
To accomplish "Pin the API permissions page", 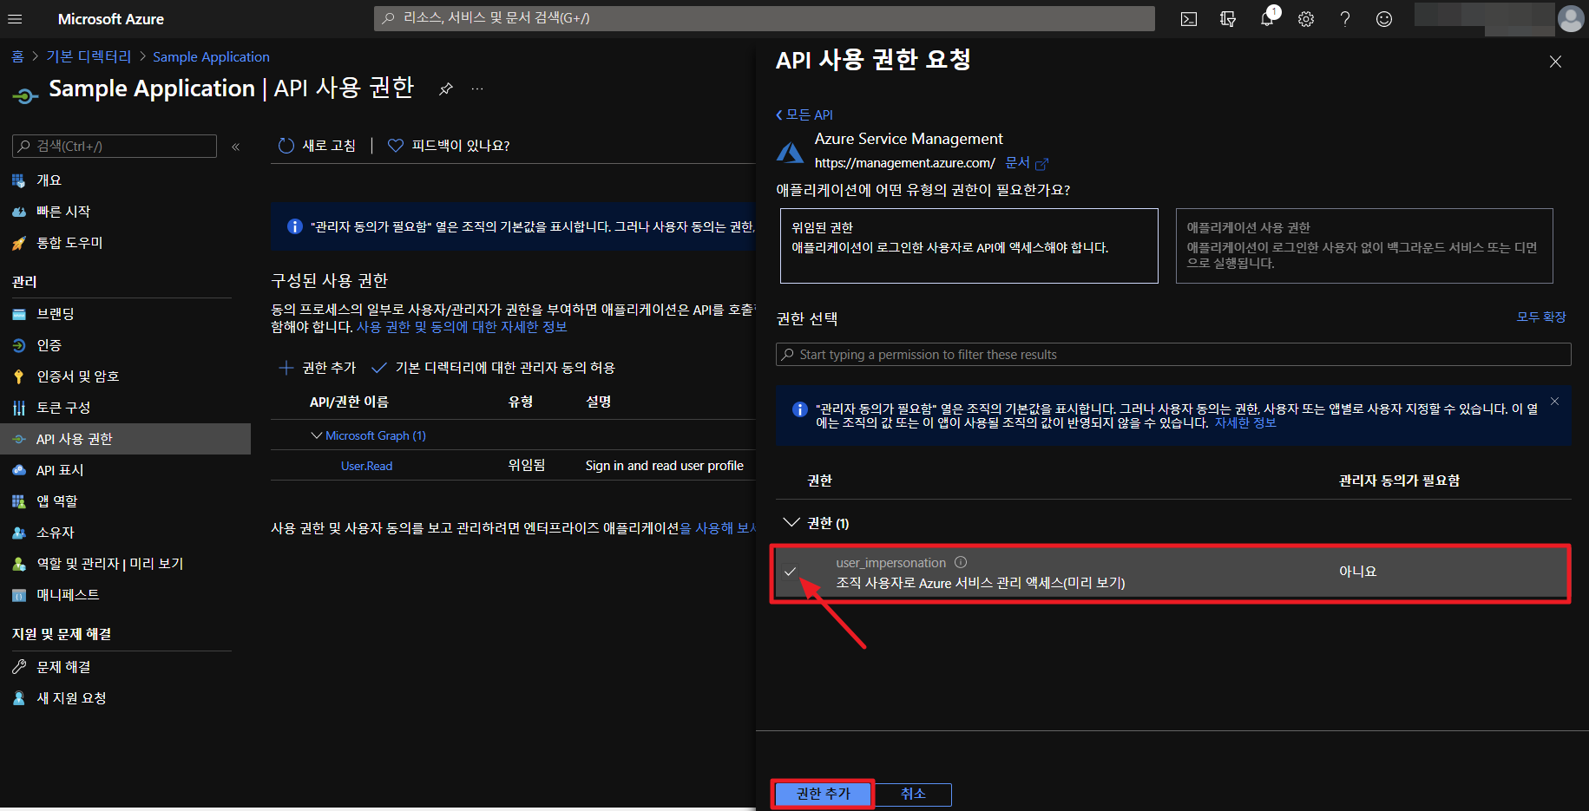I will (x=445, y=88).
